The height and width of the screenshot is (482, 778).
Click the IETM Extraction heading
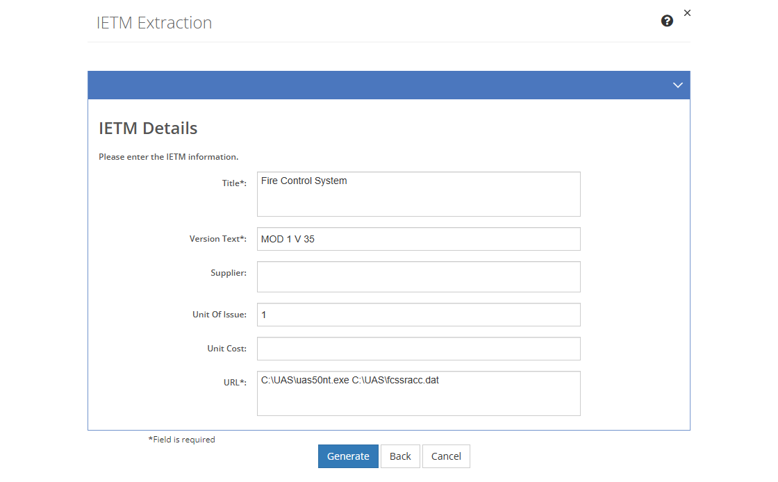pos(154,22)
